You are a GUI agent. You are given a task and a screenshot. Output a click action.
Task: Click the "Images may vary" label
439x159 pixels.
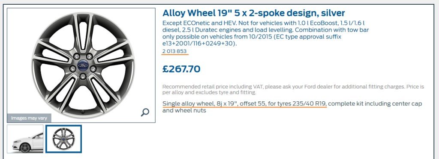(29, 118)
